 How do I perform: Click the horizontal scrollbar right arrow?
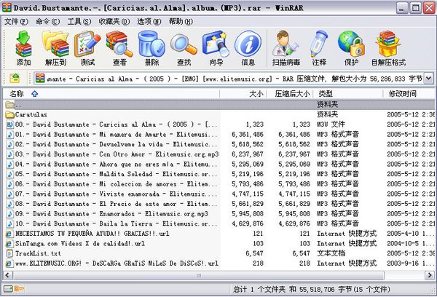429,275
